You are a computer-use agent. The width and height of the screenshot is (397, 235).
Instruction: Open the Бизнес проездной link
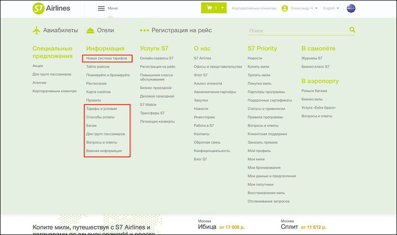(156, 88)
